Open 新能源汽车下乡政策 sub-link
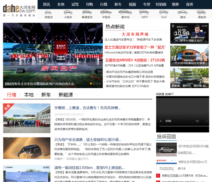Screen dimensions: 212x182 click(x=149, y=40)
